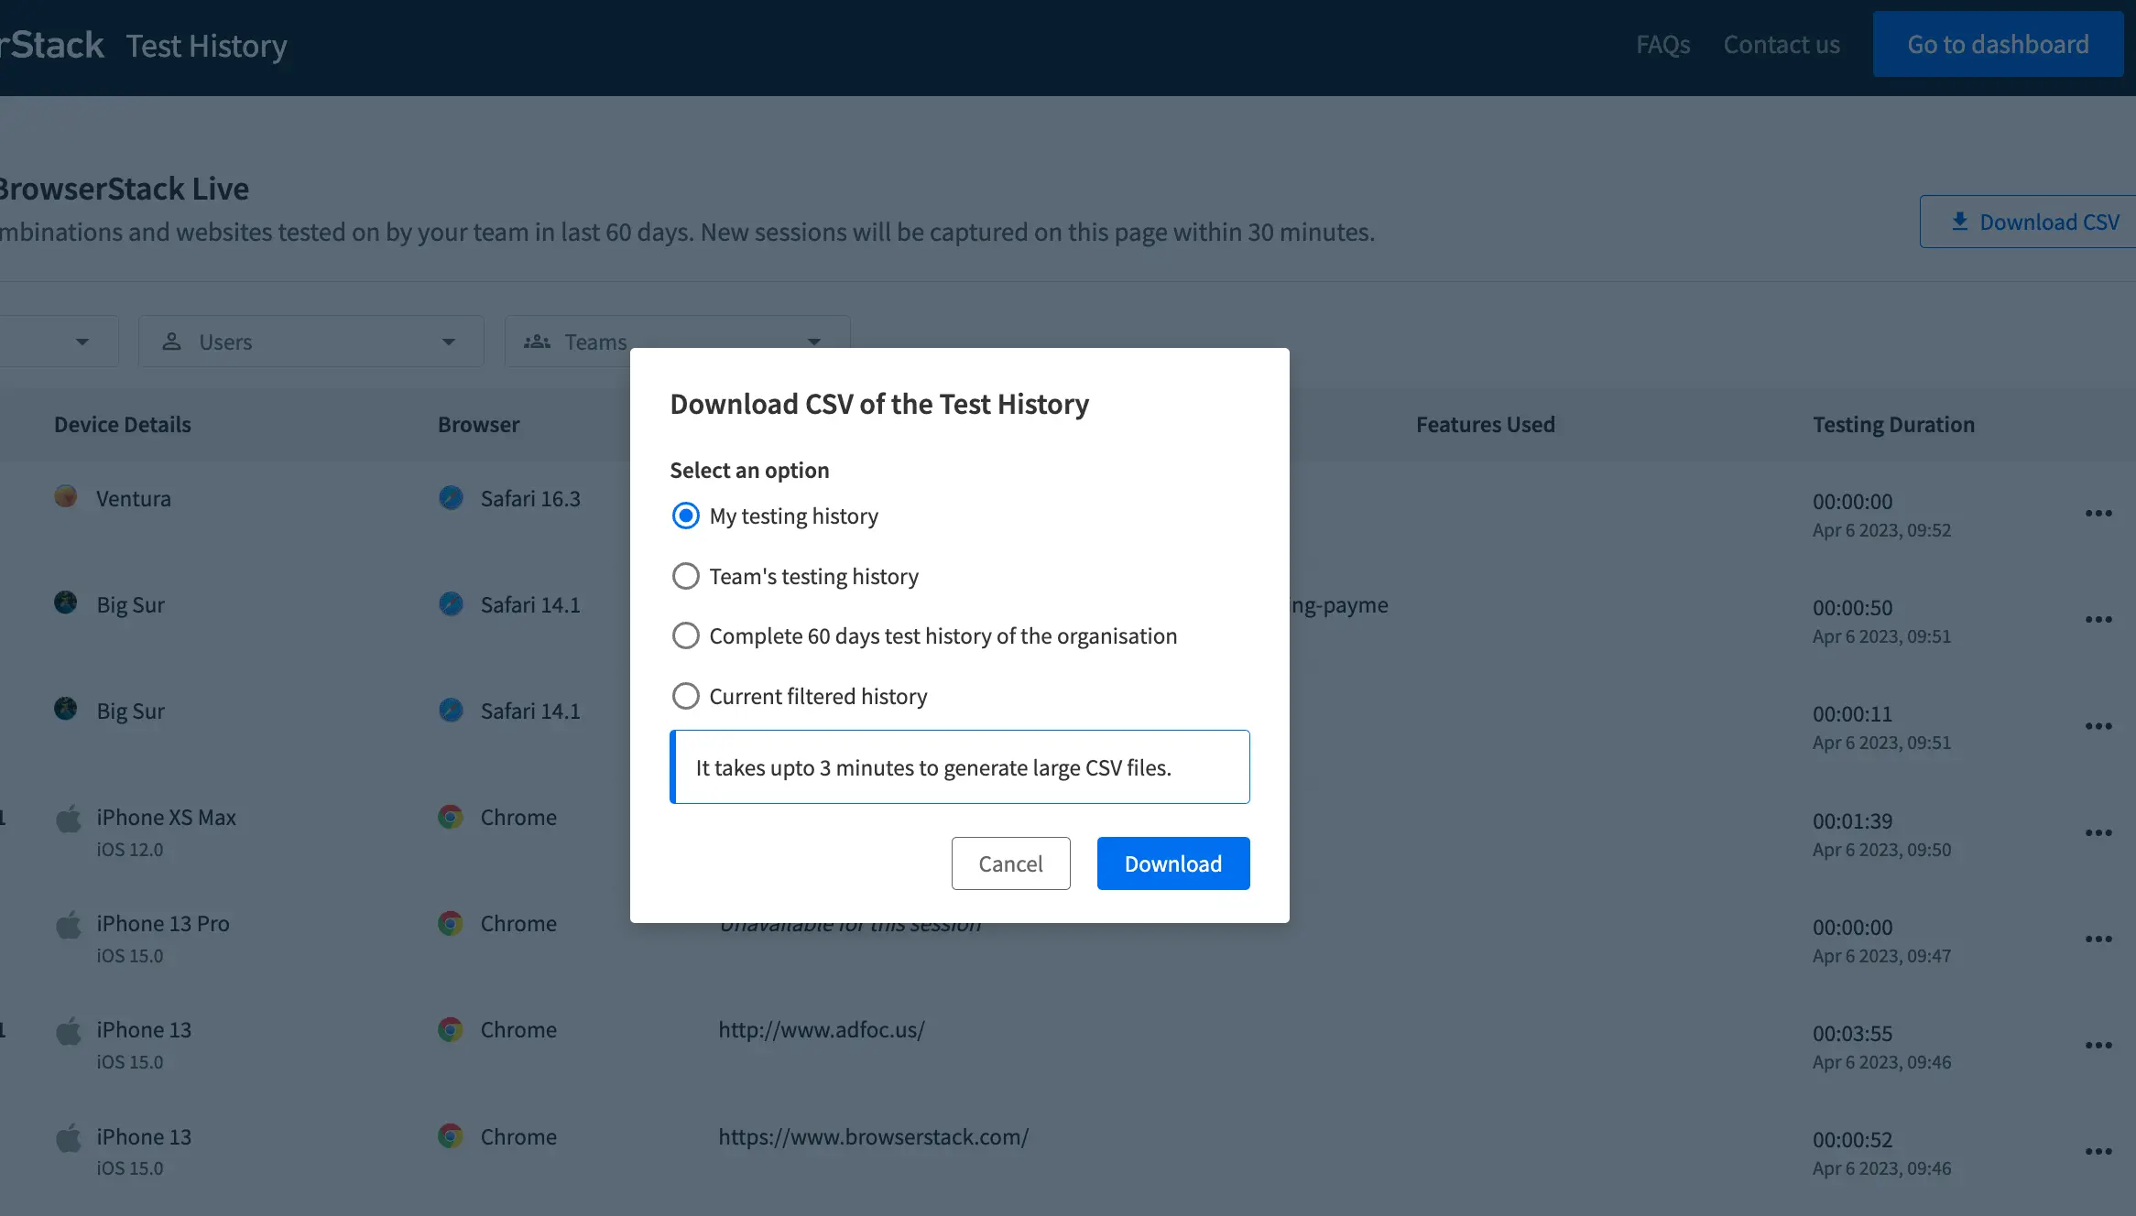Open three-dots menu for 09:52 session

tap(2098, 514)
